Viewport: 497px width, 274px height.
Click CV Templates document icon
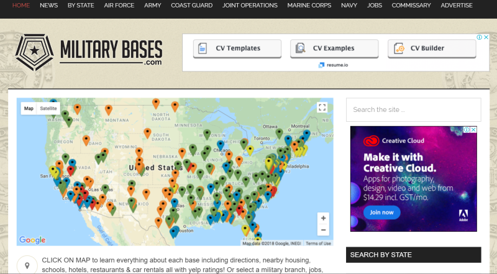pos(203,48)
